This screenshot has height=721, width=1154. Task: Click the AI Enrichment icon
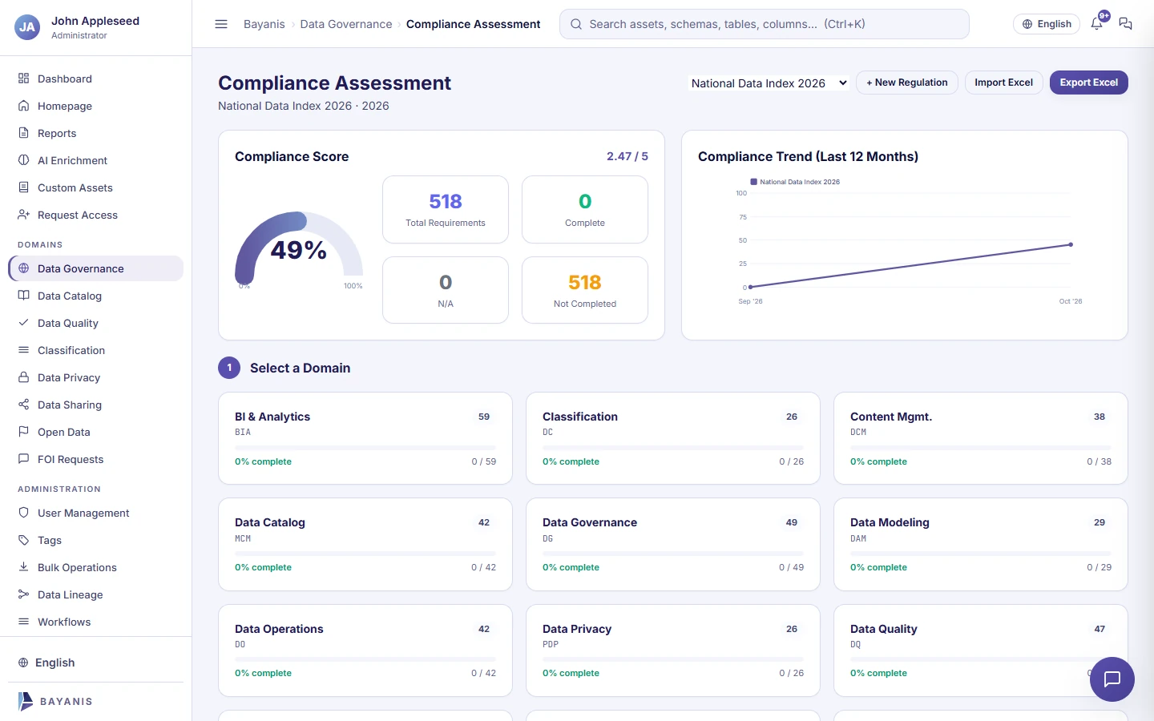tap(24, 160)
